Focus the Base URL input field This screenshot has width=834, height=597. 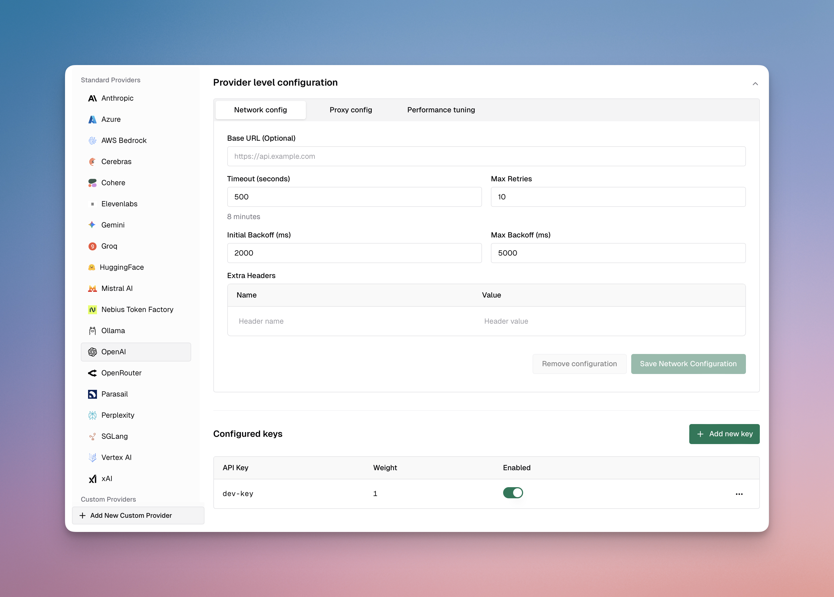click(486, 156)
